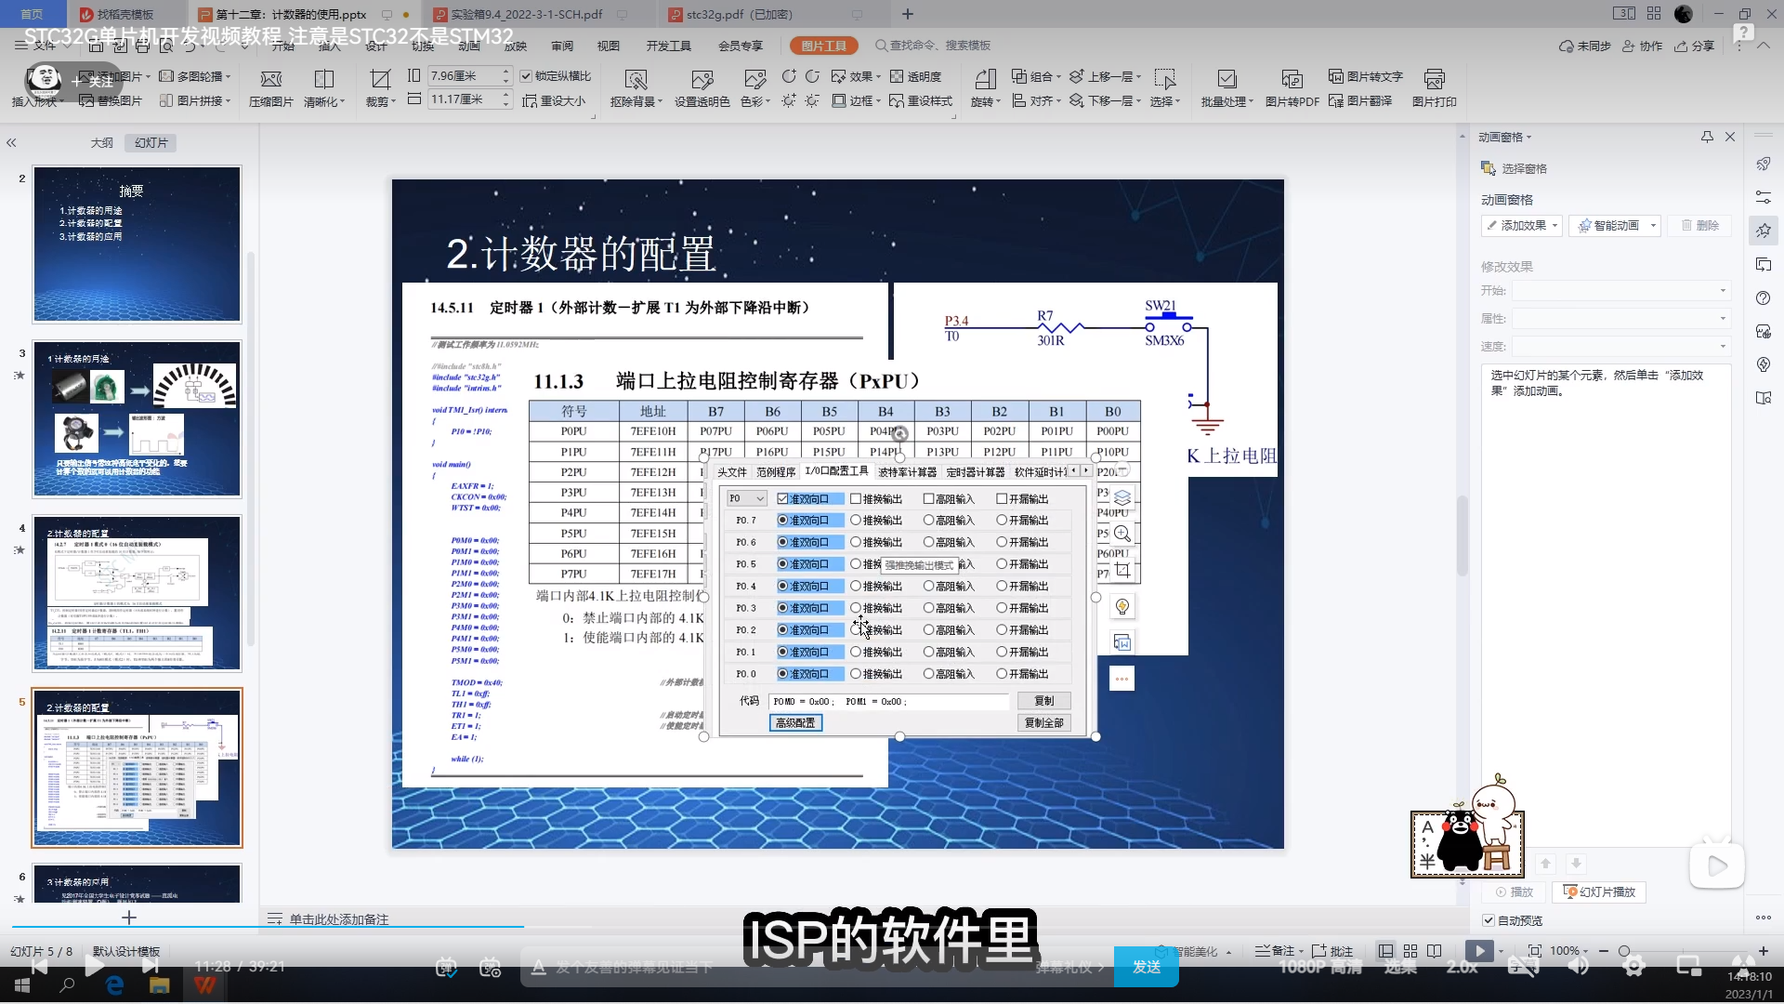Click the Reset Size (重设大小) button
Viewport: 1784px width, 1004px height.
pyautogui.click(x=554, y=100)
